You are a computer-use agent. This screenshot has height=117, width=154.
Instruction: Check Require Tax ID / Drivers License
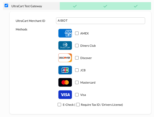(x=78, y=105)
